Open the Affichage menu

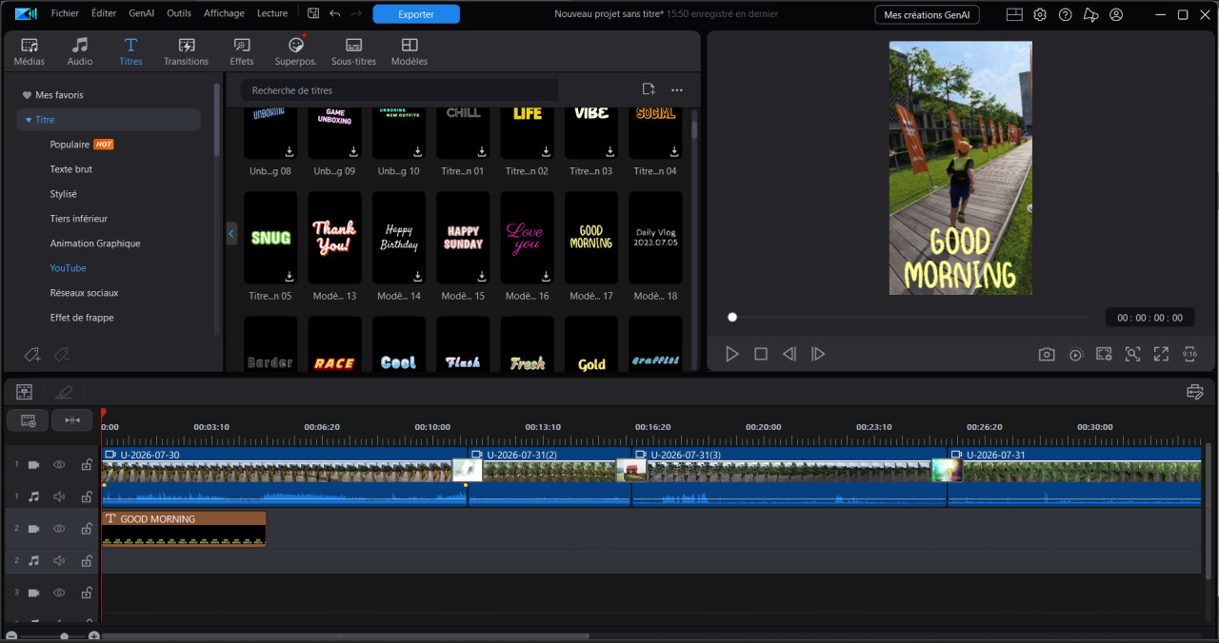[224, 13]
